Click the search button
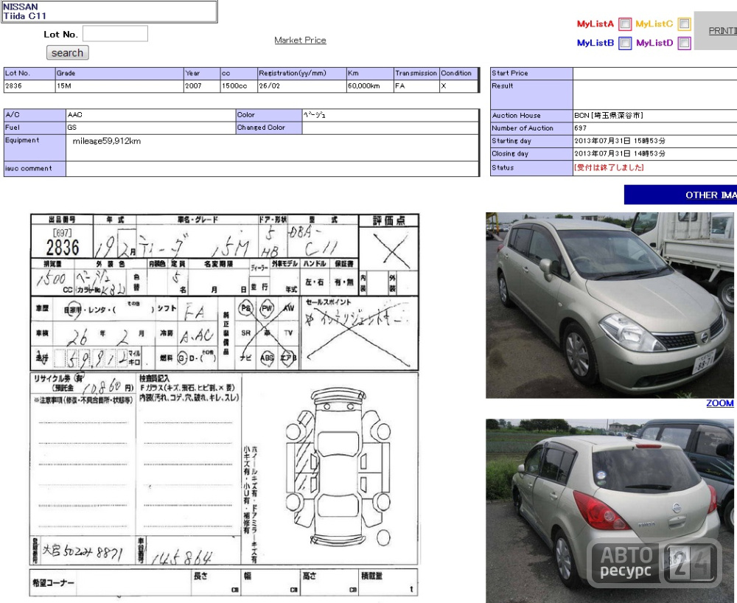This screenshot has height=603, width=737. (67, 52)
